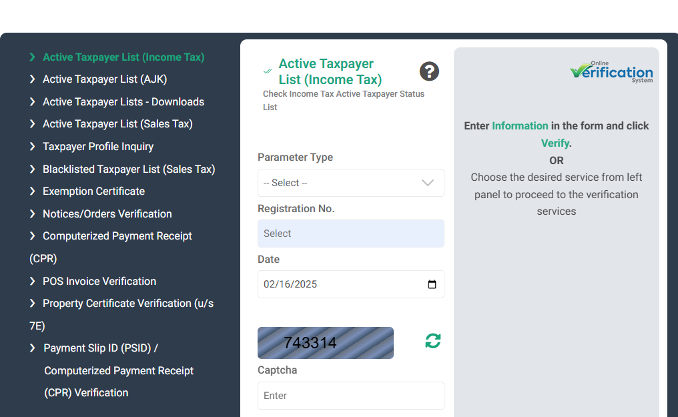This screenshot has width=678, height=417.
Task: Click chevron beside Active Taxpayer List (AJK)
Action: pos(33,79)
